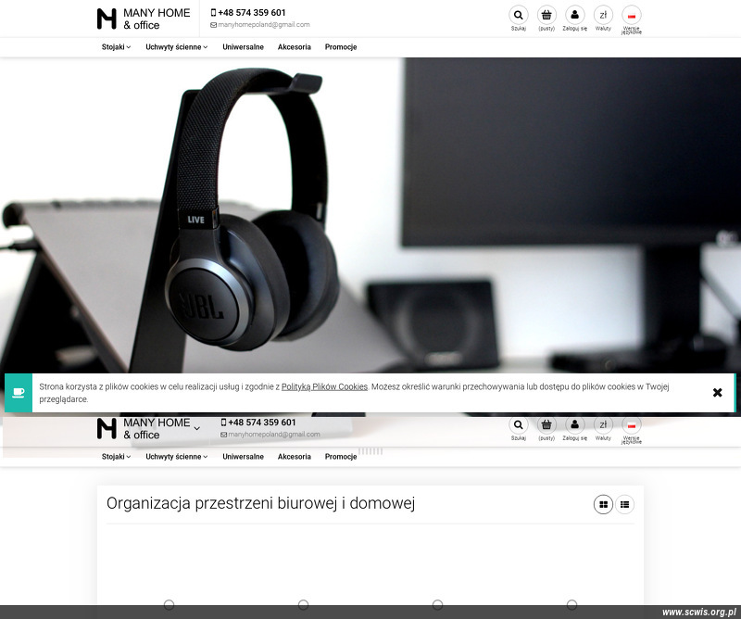Open Akcesoria in the lower navigation
The image size is (741, 619).
294,457
